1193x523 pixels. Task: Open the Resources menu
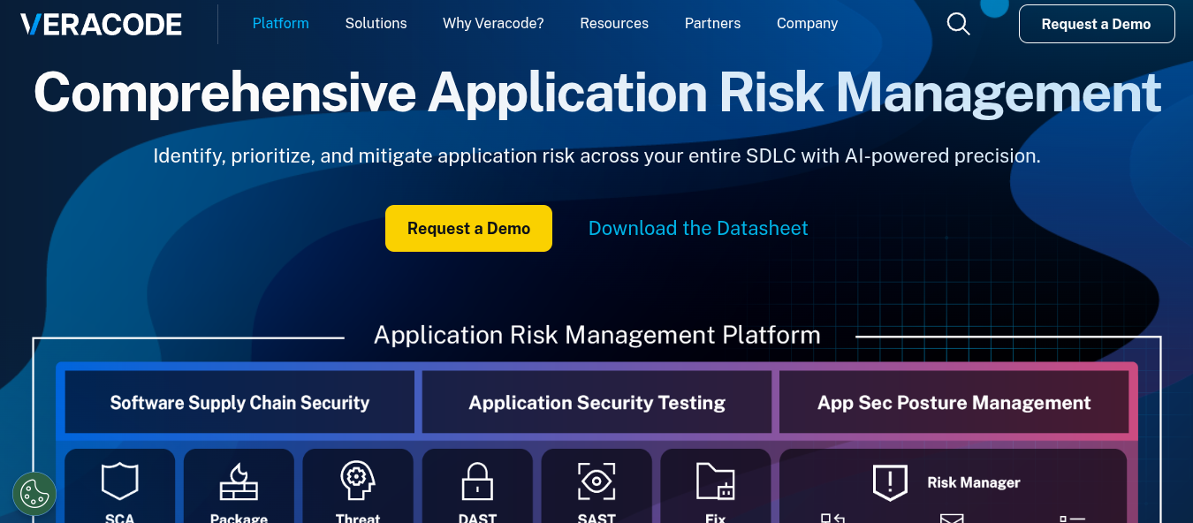[614, 24]
